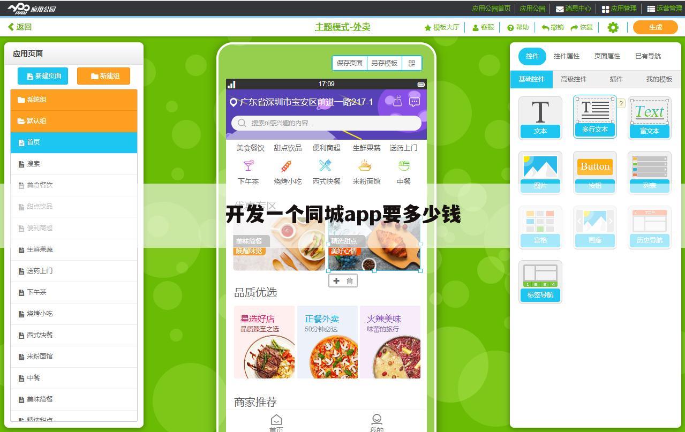Switch to 我的模板 subtab
The height and width of the screenshot is (432, 685).
[659, 79]
